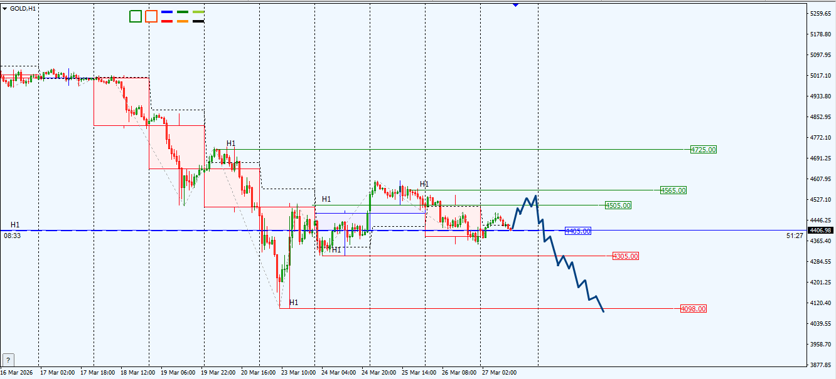Click the GOLD,H1 chart title text
The width and height of the screenshot is (836, 379).
click(x=23, y=8)
